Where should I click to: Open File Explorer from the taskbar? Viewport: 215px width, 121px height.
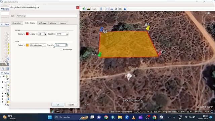pyautogui.click(x=120, y=117)
